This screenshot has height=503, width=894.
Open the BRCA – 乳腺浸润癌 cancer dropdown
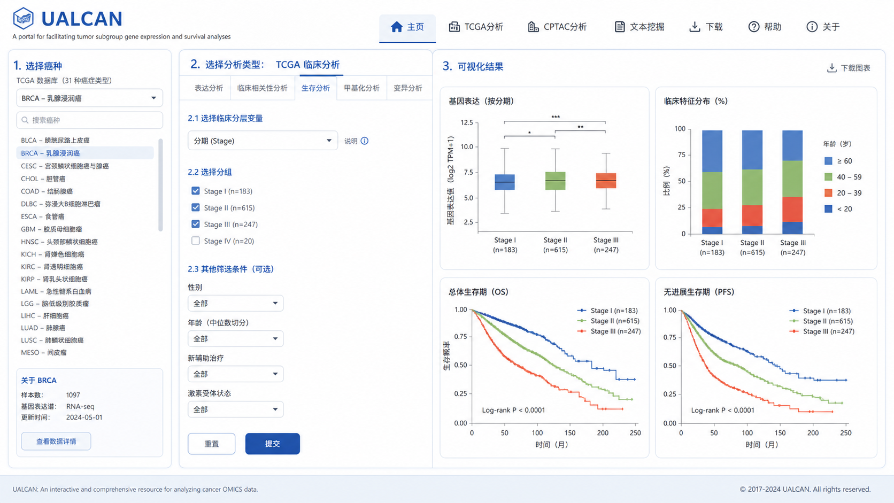point(89,98)
